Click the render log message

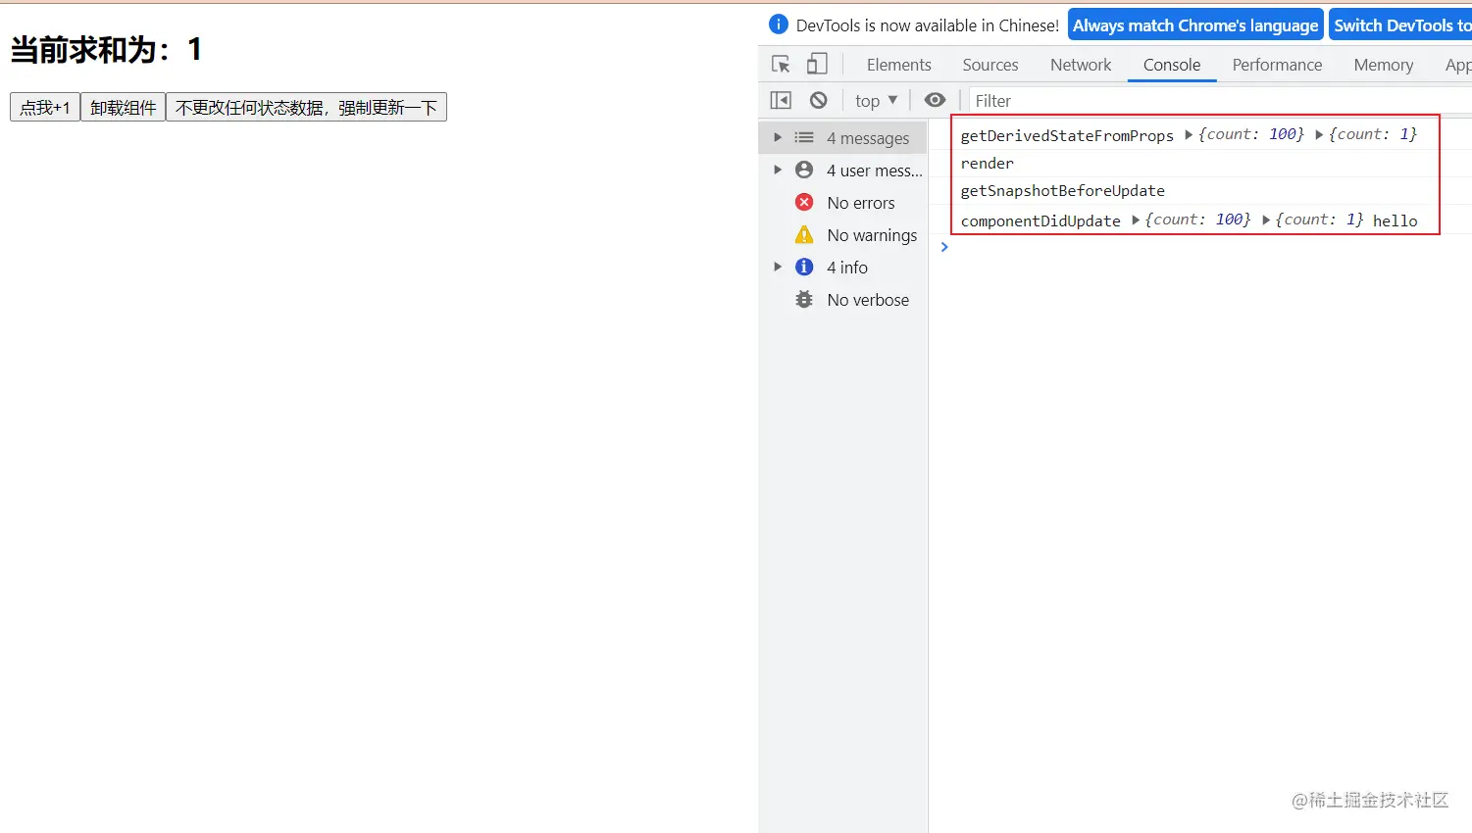click(987, 163)
